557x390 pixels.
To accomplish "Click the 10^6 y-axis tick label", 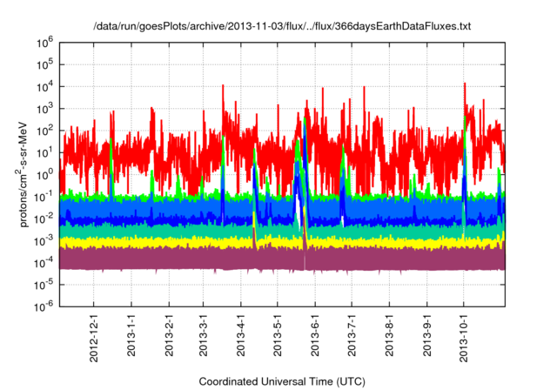I will point(44,43).
